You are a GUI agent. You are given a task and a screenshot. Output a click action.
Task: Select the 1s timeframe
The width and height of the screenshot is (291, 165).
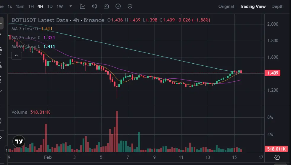[10, 6]
